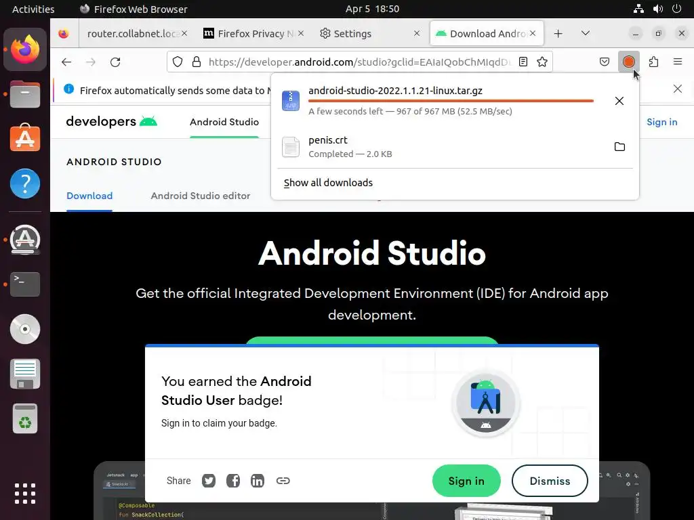Screen dimensions: 694x520
Task: Click the android-studio-2022.1.1.21-linux.tar.gz file name
Action: click(395, 91)
